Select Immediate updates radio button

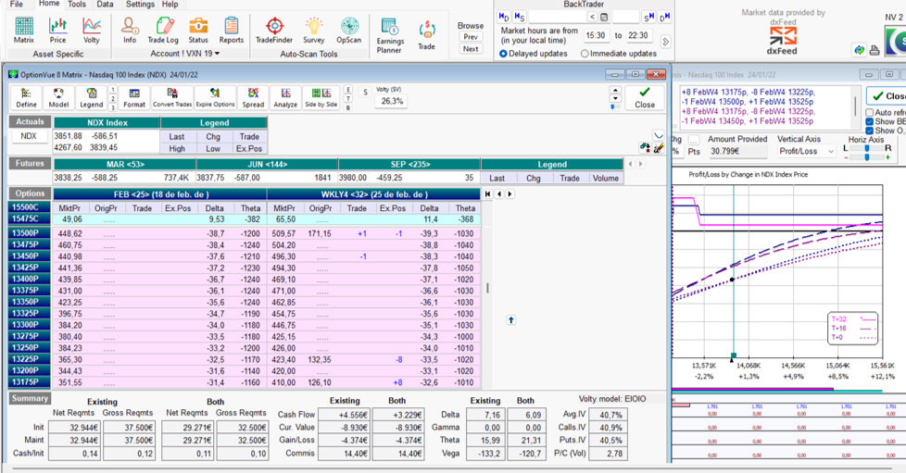[585, 54]
